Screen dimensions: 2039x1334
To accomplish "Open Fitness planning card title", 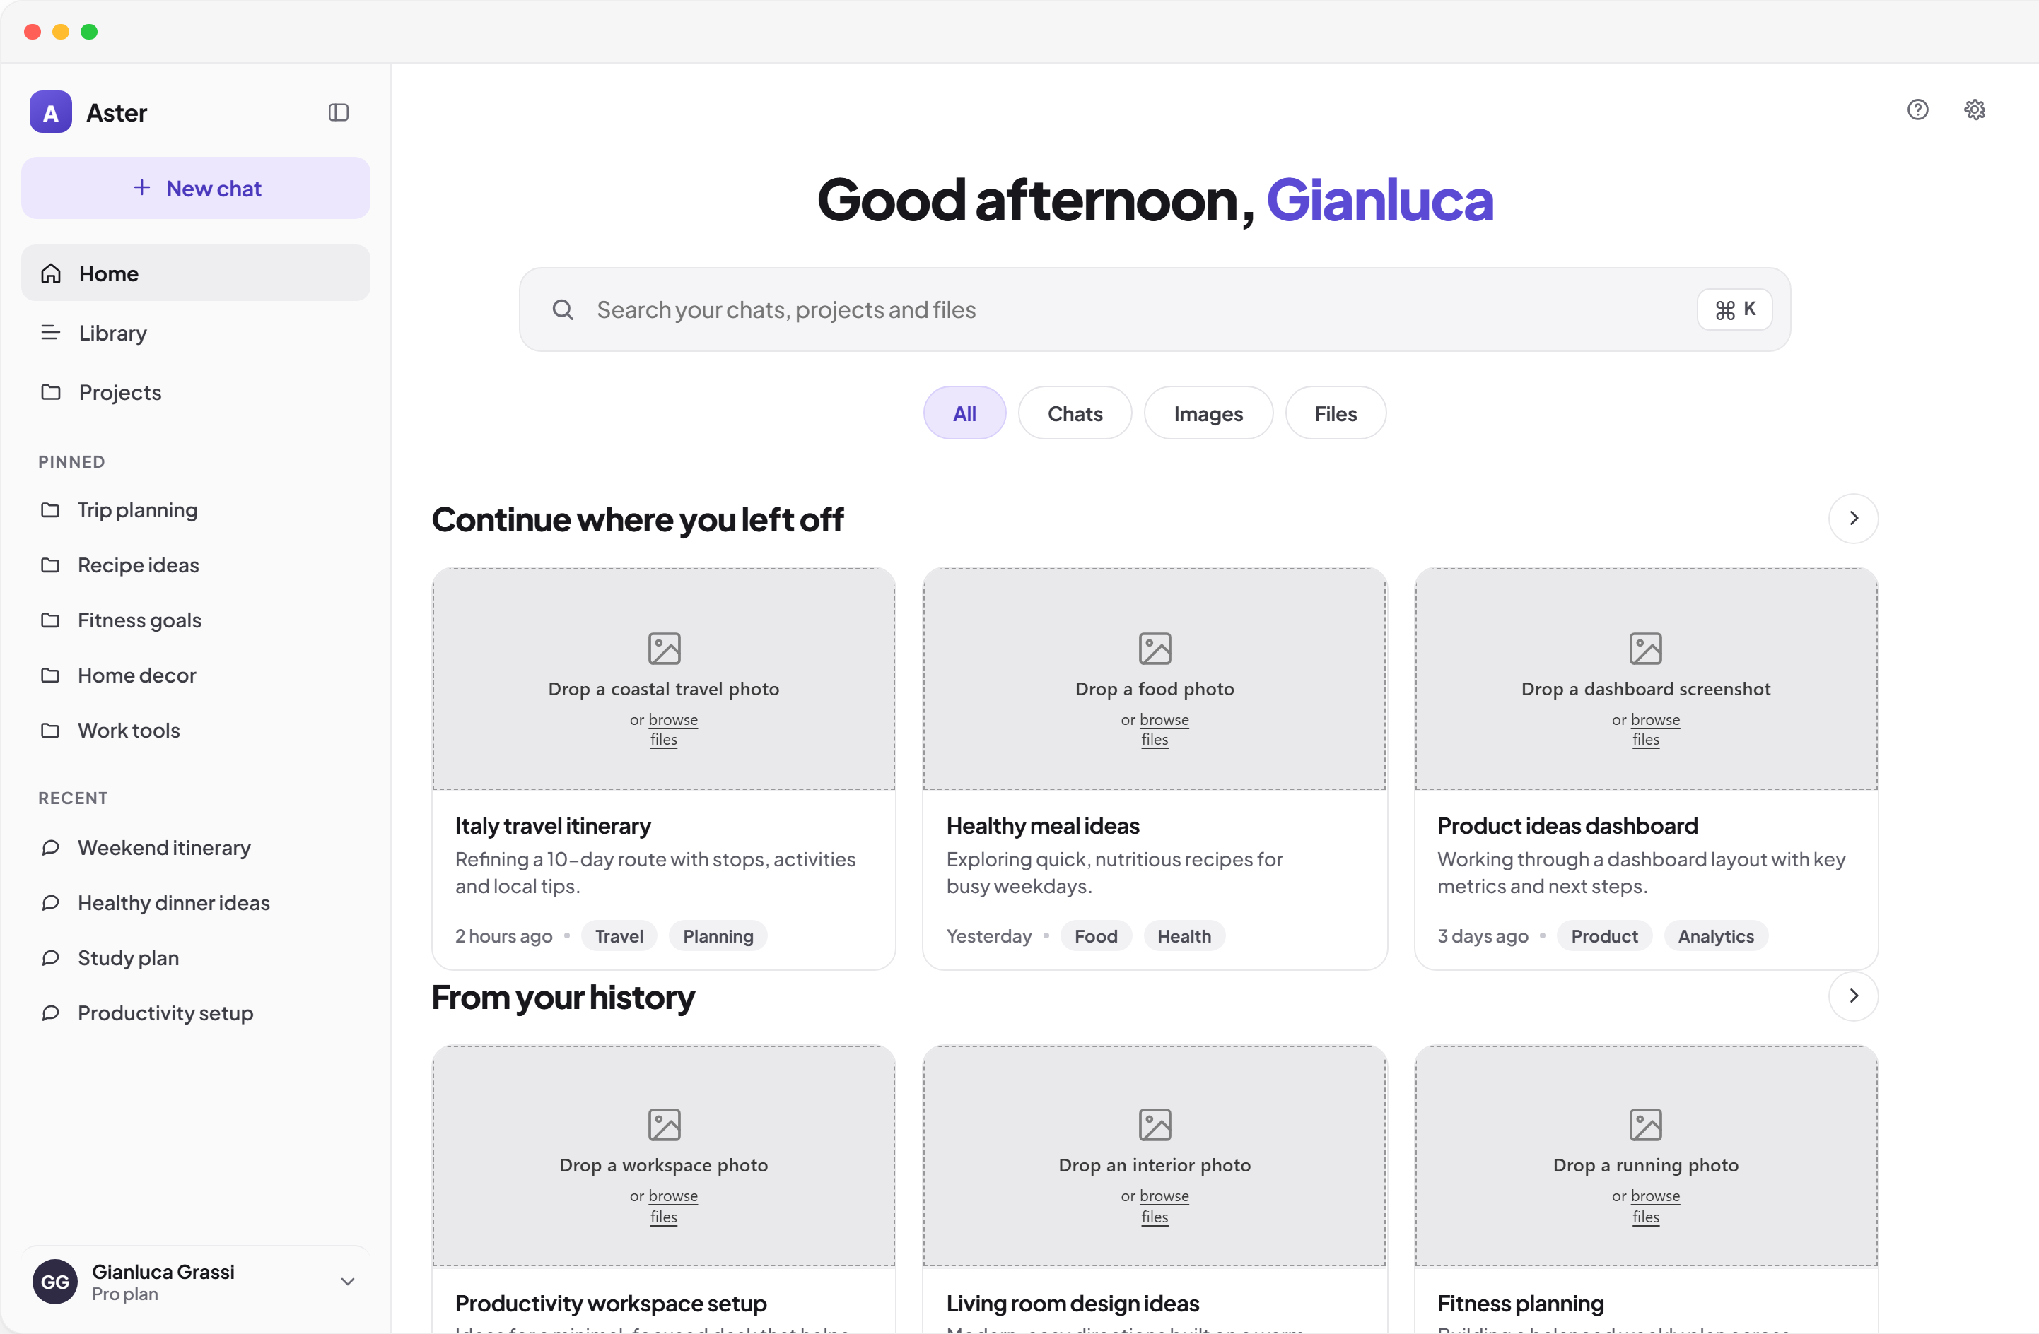I will pos(1520,1303).
